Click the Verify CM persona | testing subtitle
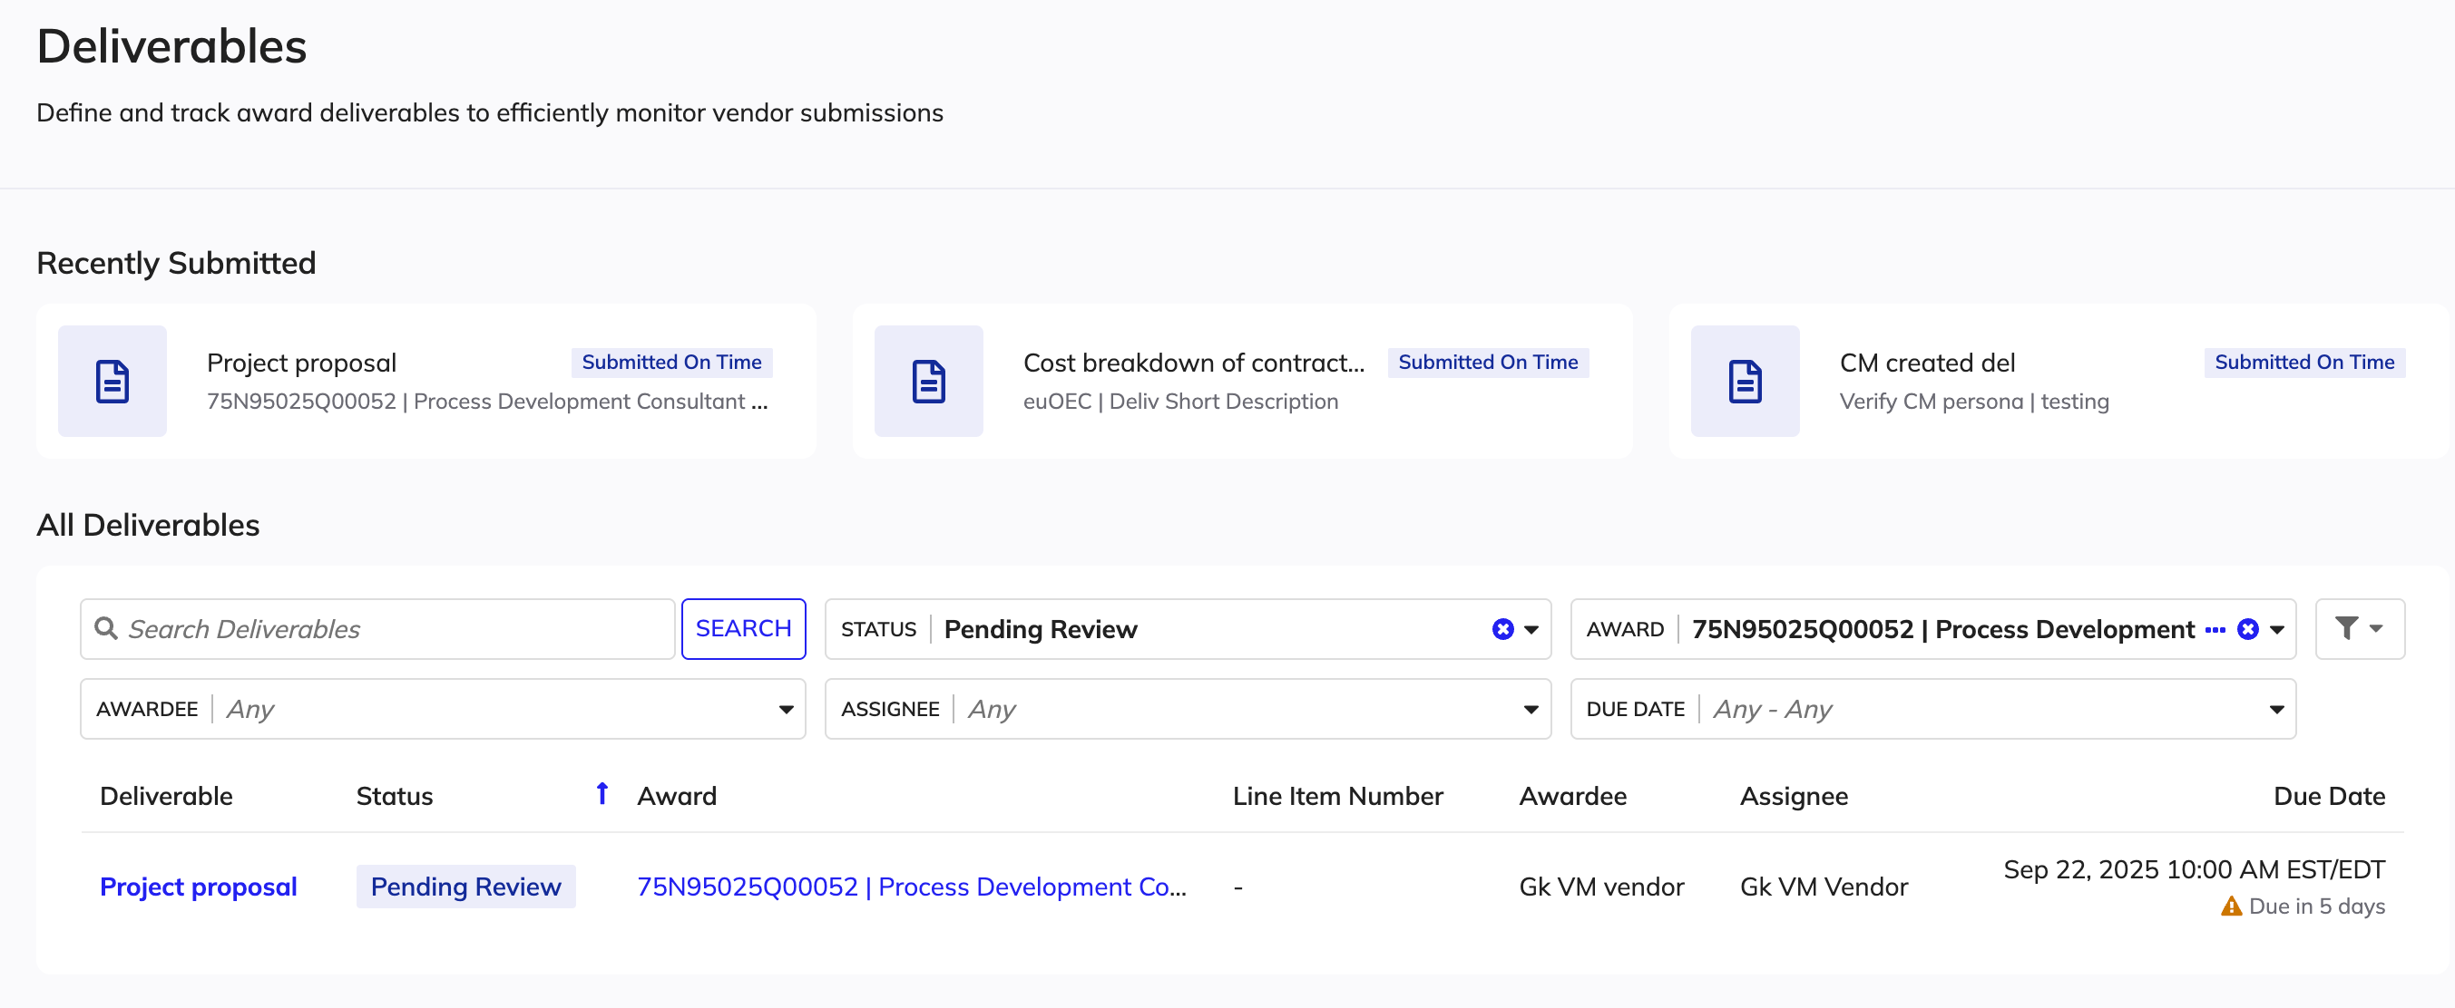 [1974, 402]
